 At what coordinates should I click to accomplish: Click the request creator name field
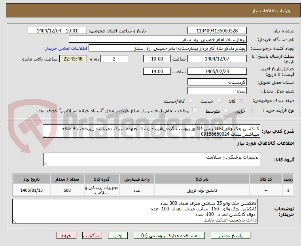[x=168, y=48]
